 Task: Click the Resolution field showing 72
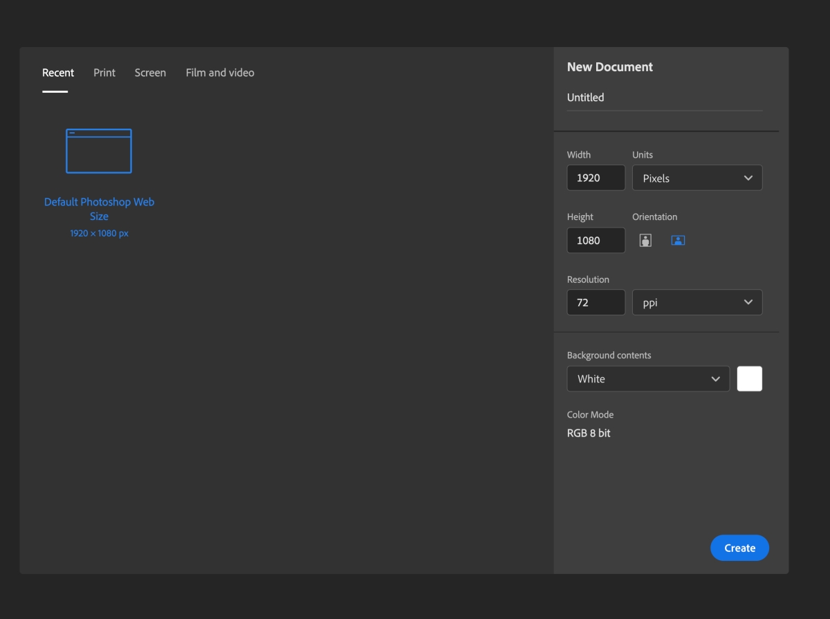pyautogui.click(x=596, y=302)
